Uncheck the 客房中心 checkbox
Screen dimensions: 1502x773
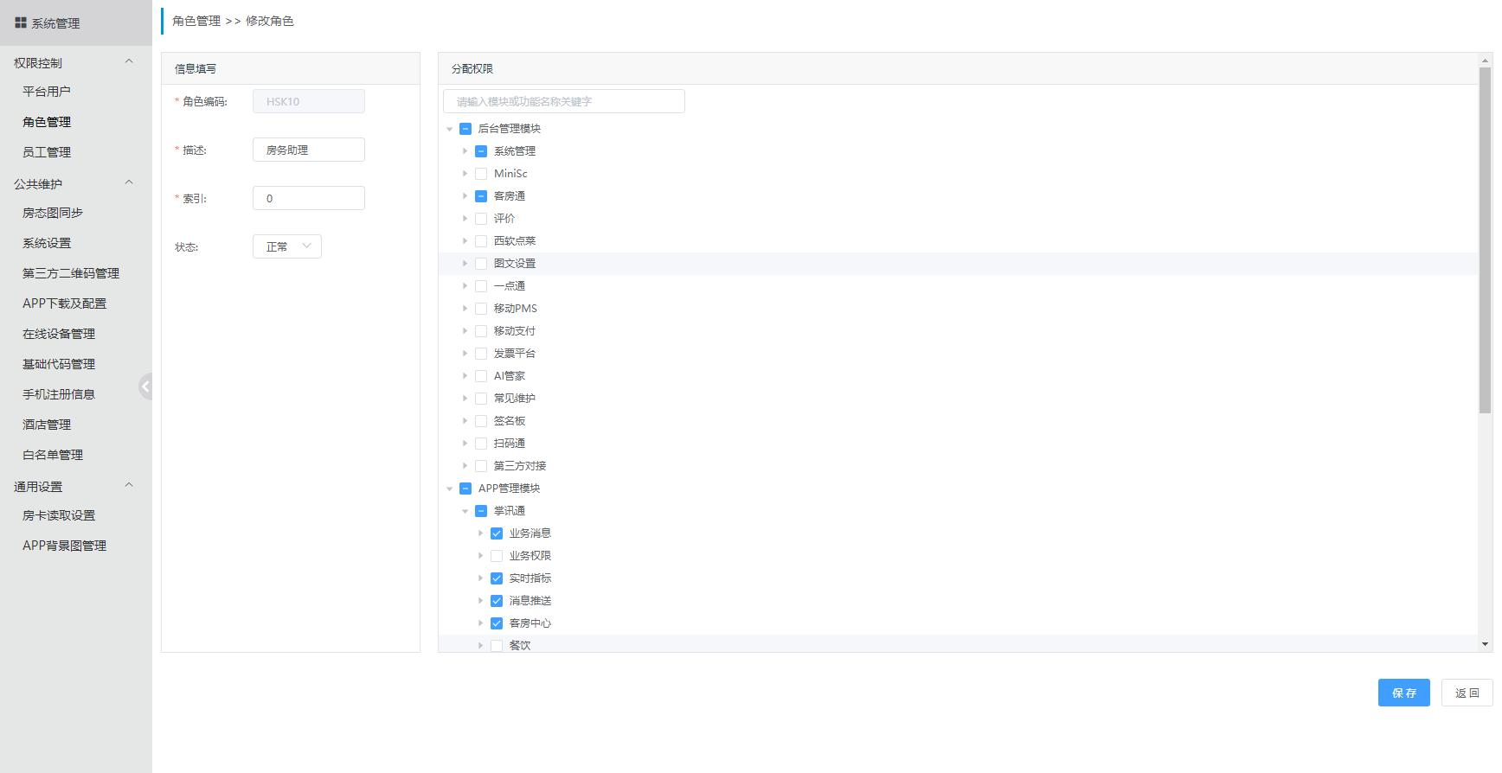click(x=497, y=623)
